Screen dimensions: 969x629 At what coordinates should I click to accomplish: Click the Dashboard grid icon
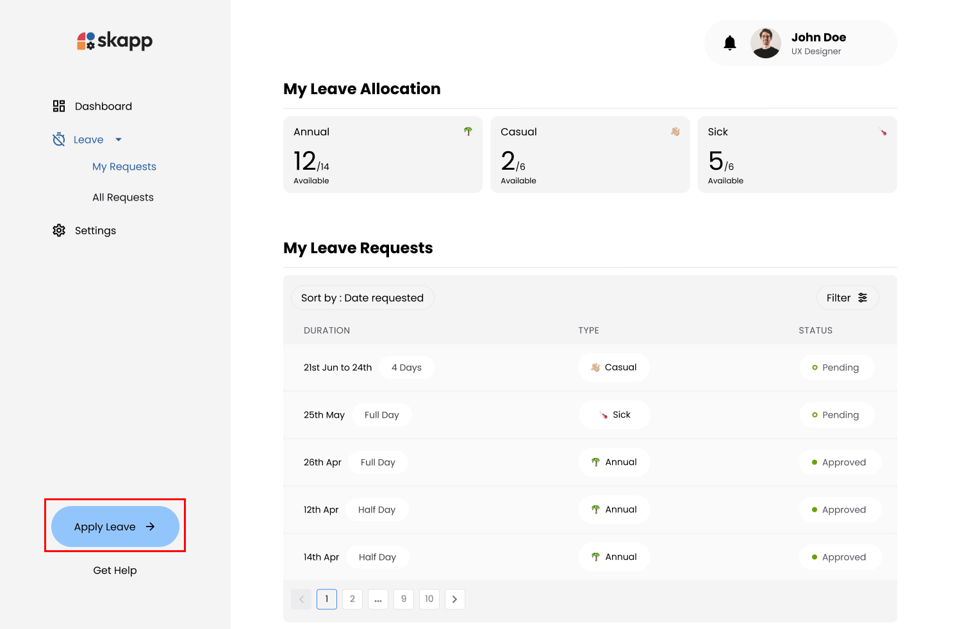(59, 106)
